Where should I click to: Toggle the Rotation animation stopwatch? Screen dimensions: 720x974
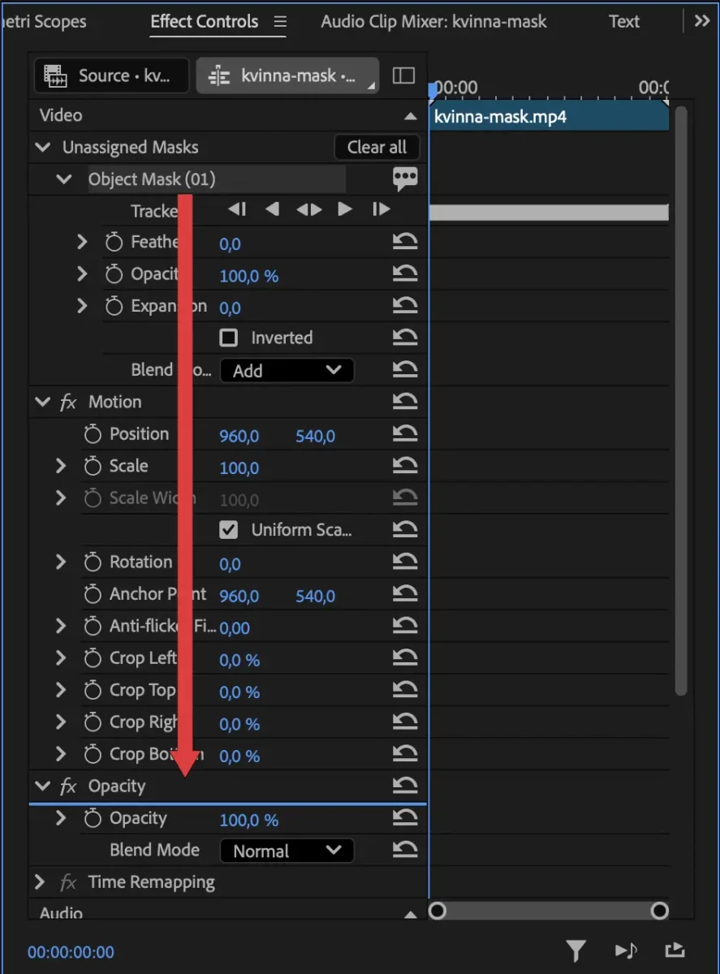pos(93,562)
